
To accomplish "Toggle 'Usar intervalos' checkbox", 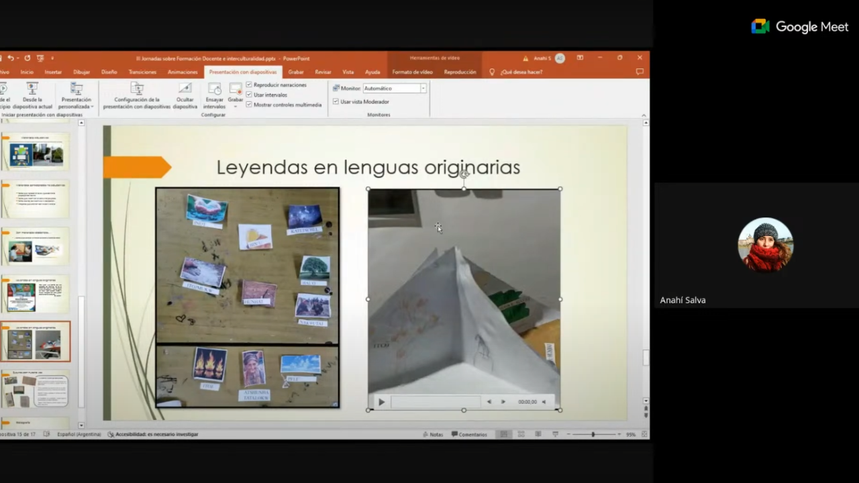I will pyautogui.click(x=250, y=95).
